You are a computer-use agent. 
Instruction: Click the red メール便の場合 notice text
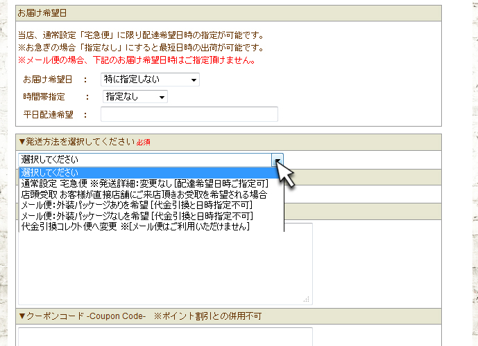click(137, 60)
